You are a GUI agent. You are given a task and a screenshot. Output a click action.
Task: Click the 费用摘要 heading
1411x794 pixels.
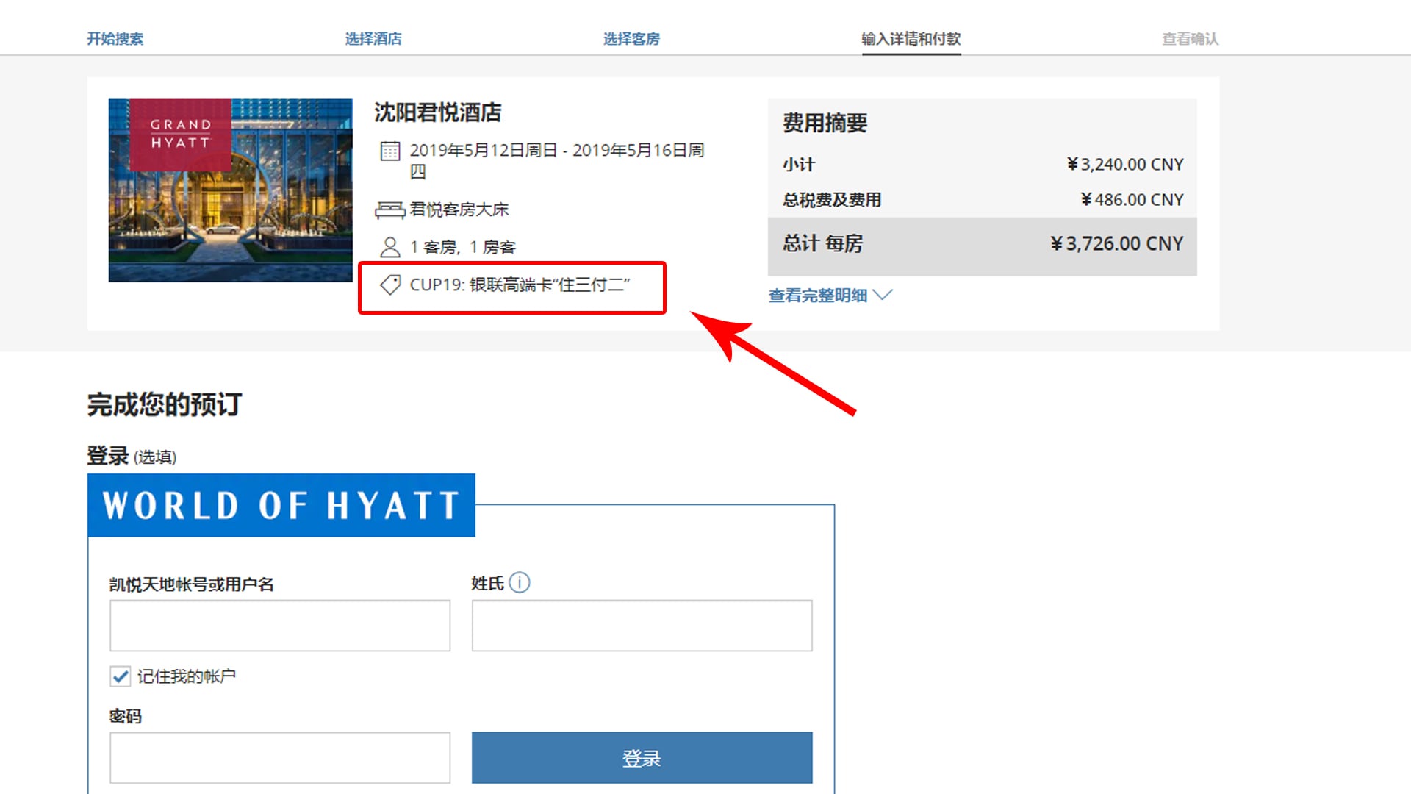point(825,123)
